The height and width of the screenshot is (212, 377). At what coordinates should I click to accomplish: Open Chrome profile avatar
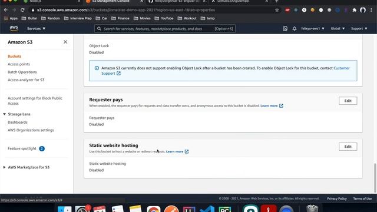(363, 10)
